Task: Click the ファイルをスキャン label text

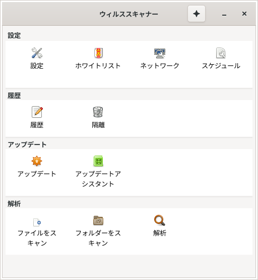Action: (37, 238)
